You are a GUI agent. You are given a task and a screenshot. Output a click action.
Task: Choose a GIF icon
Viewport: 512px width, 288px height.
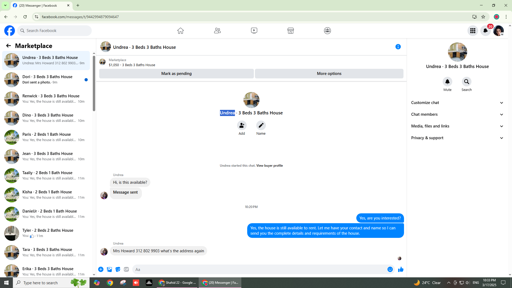pyautogui.click(x=126, y=269)
